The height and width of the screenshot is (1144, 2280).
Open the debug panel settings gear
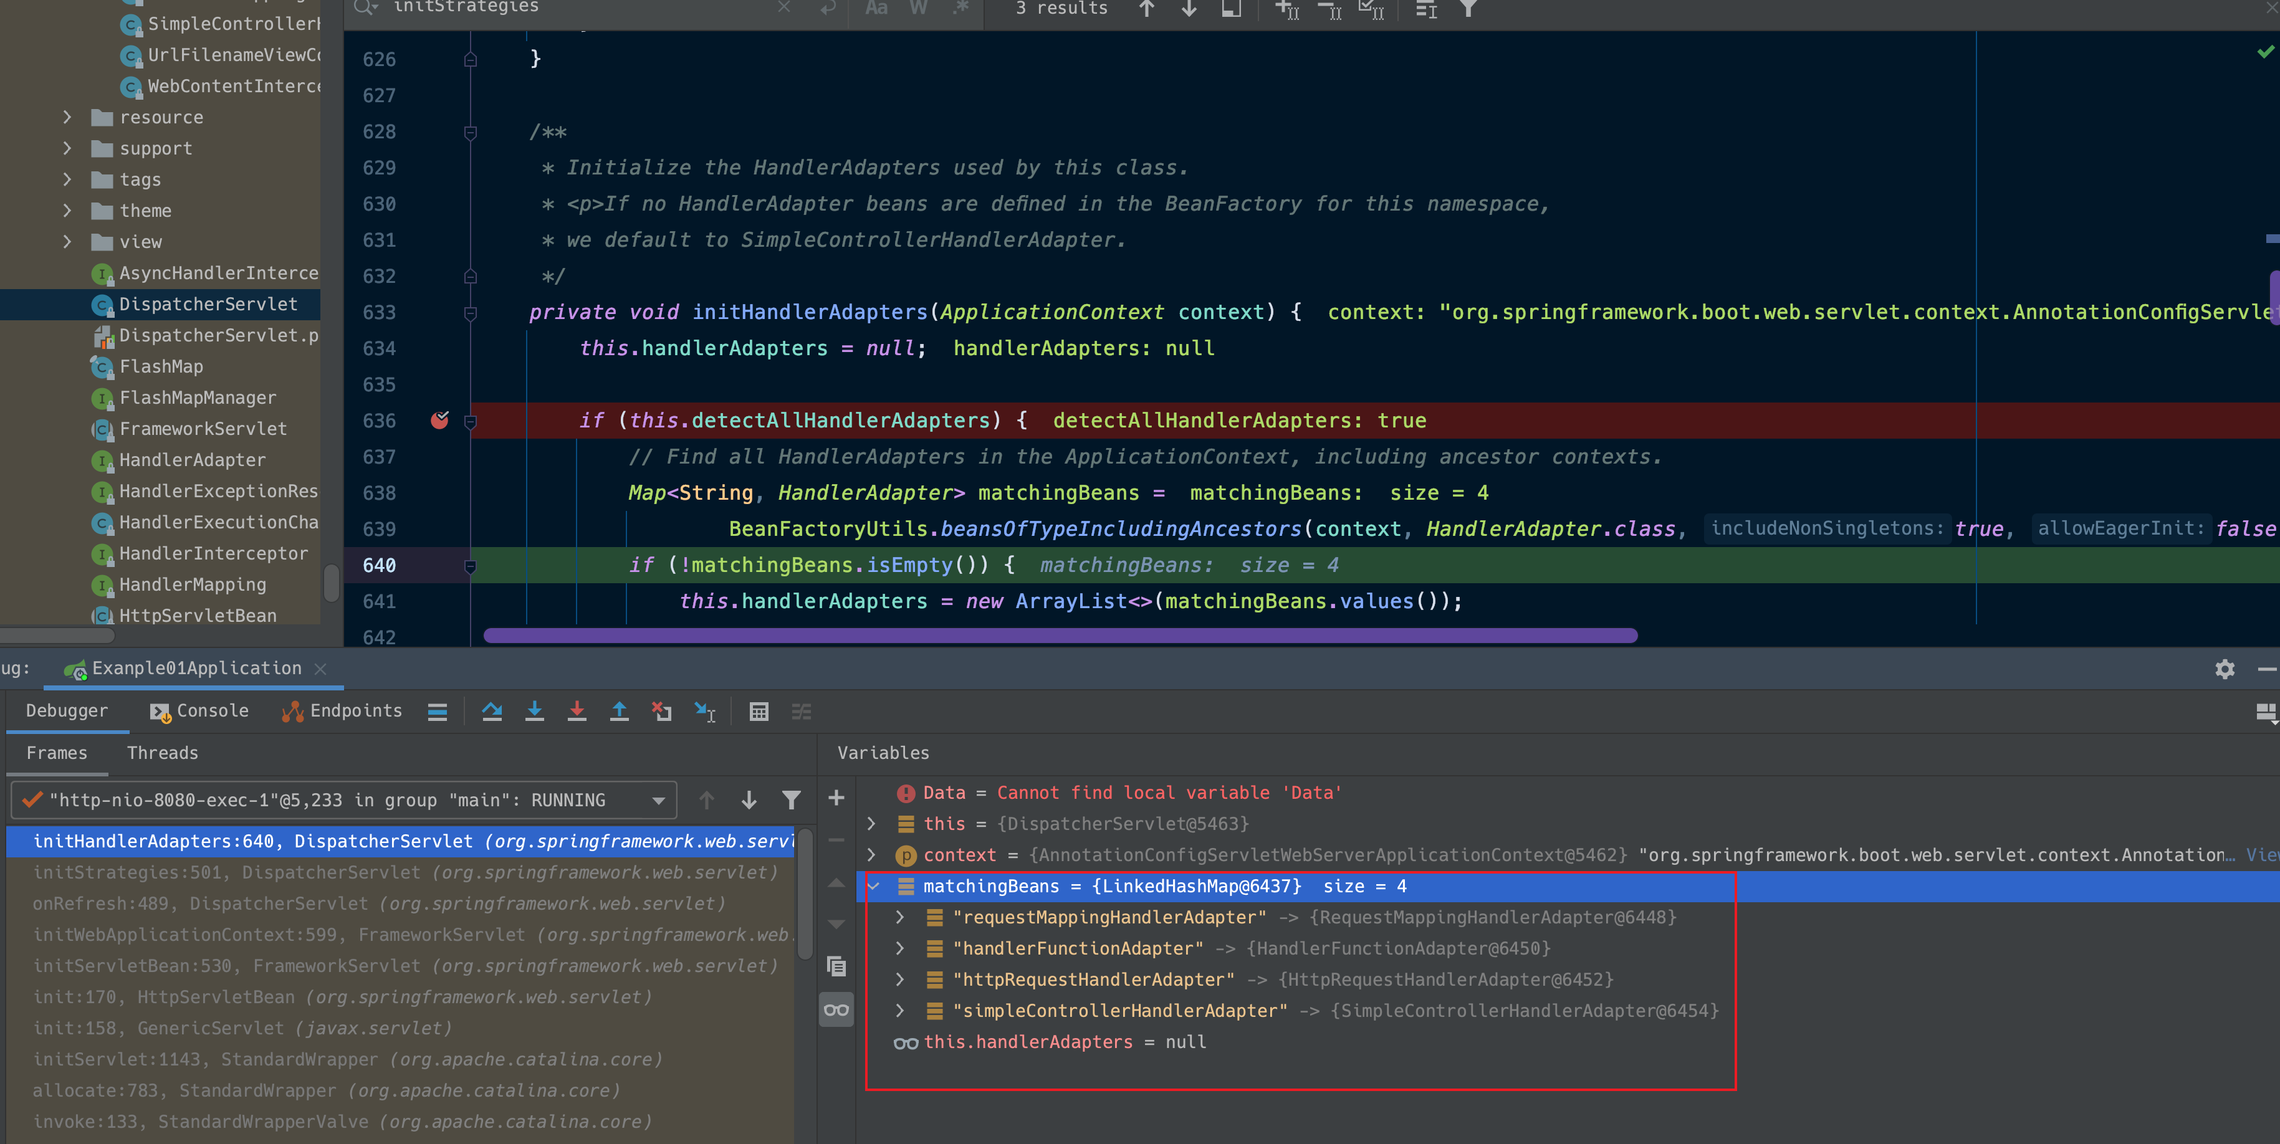pos(2225,669)
